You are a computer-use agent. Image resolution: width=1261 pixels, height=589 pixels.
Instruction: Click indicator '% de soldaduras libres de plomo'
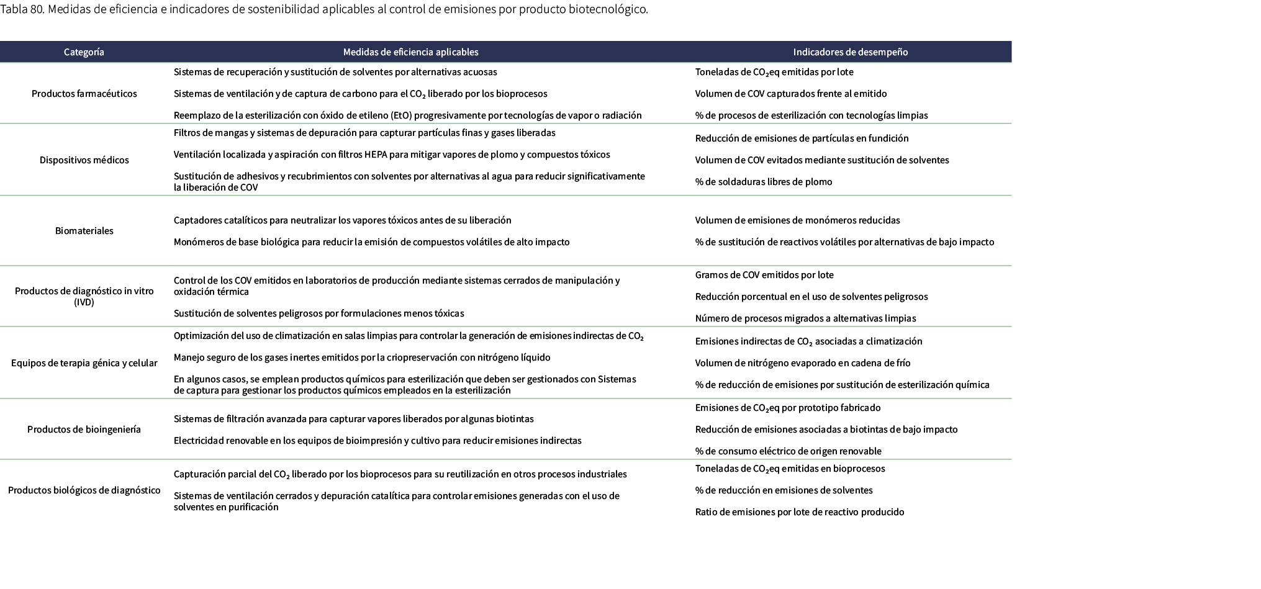click(764, 182)
